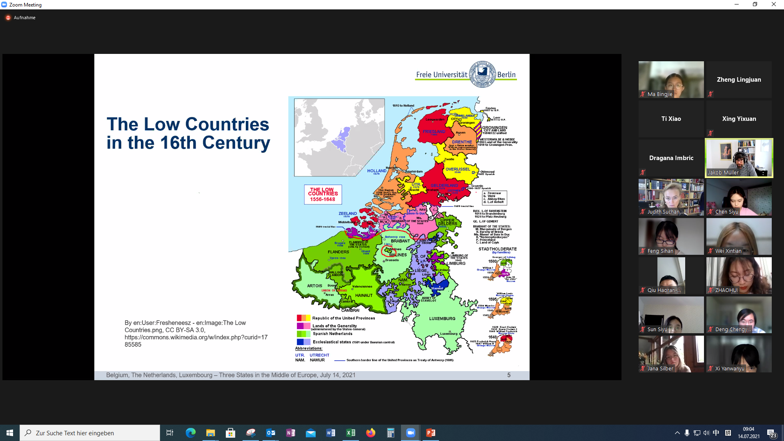This screenshot has height=441, width=784.
Task: Open Firefox browser in taskbar
Action: [371, 433]
